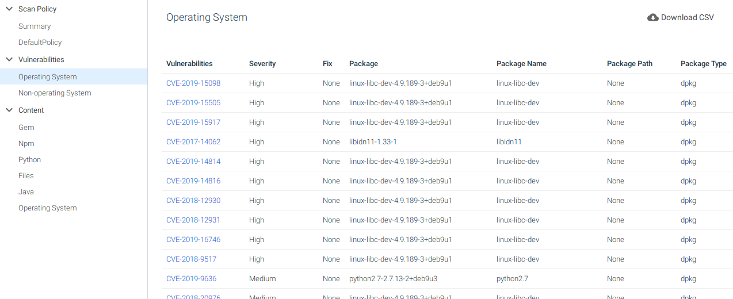Open CVE-2019-14814 link
This screenshot has height=299, width=733.
(193, 162)
